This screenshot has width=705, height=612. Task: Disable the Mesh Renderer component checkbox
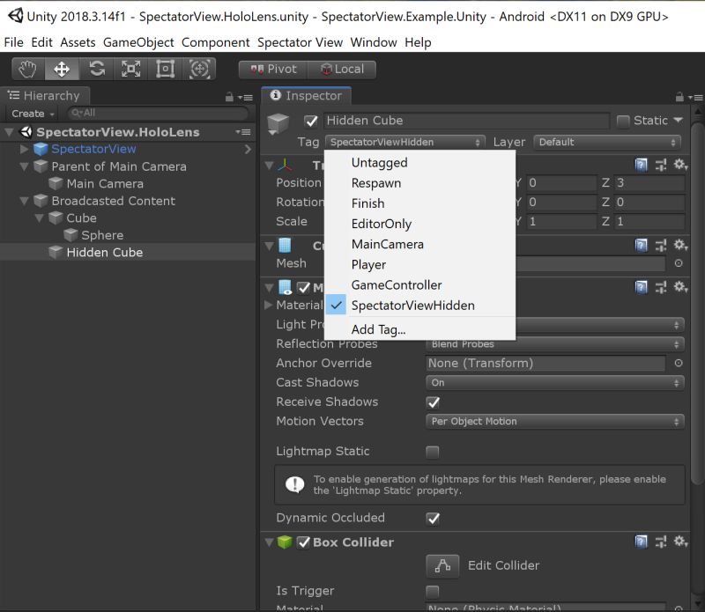pos(303,288)
